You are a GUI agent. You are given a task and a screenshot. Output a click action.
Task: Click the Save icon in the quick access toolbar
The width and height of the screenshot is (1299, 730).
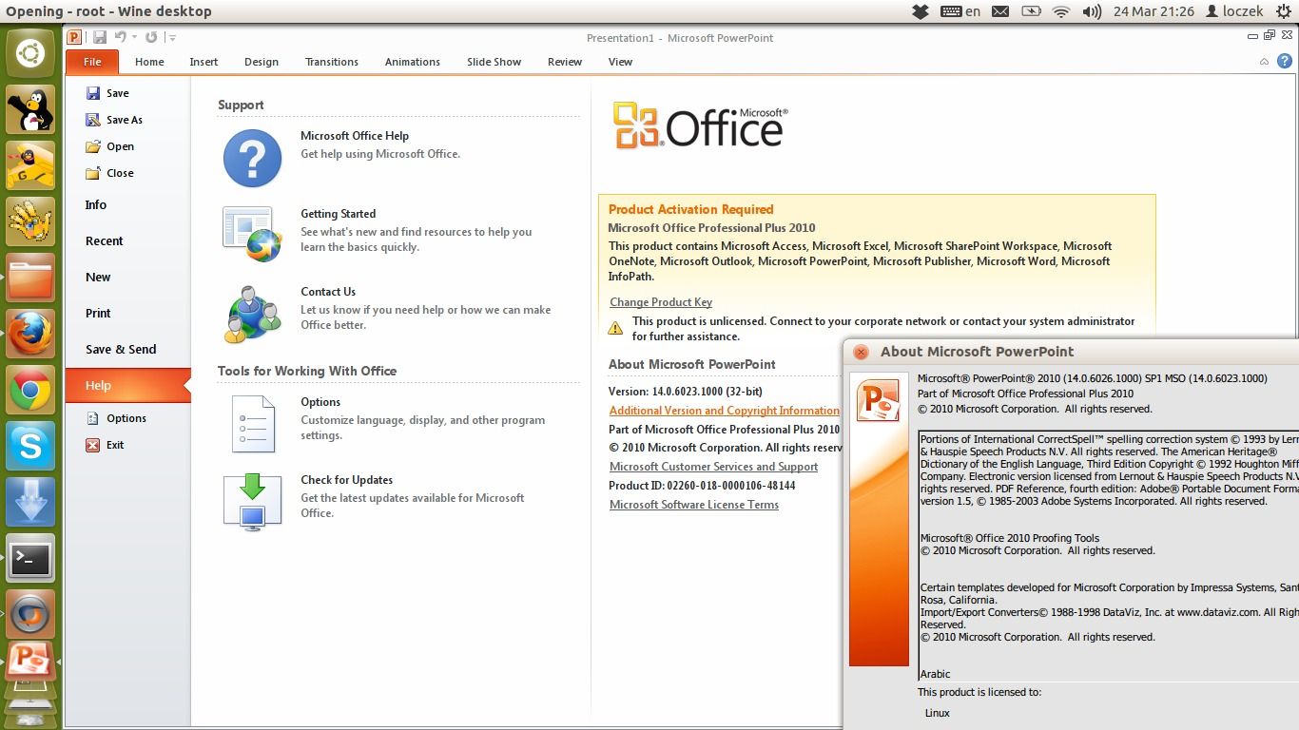pos(100,37)
